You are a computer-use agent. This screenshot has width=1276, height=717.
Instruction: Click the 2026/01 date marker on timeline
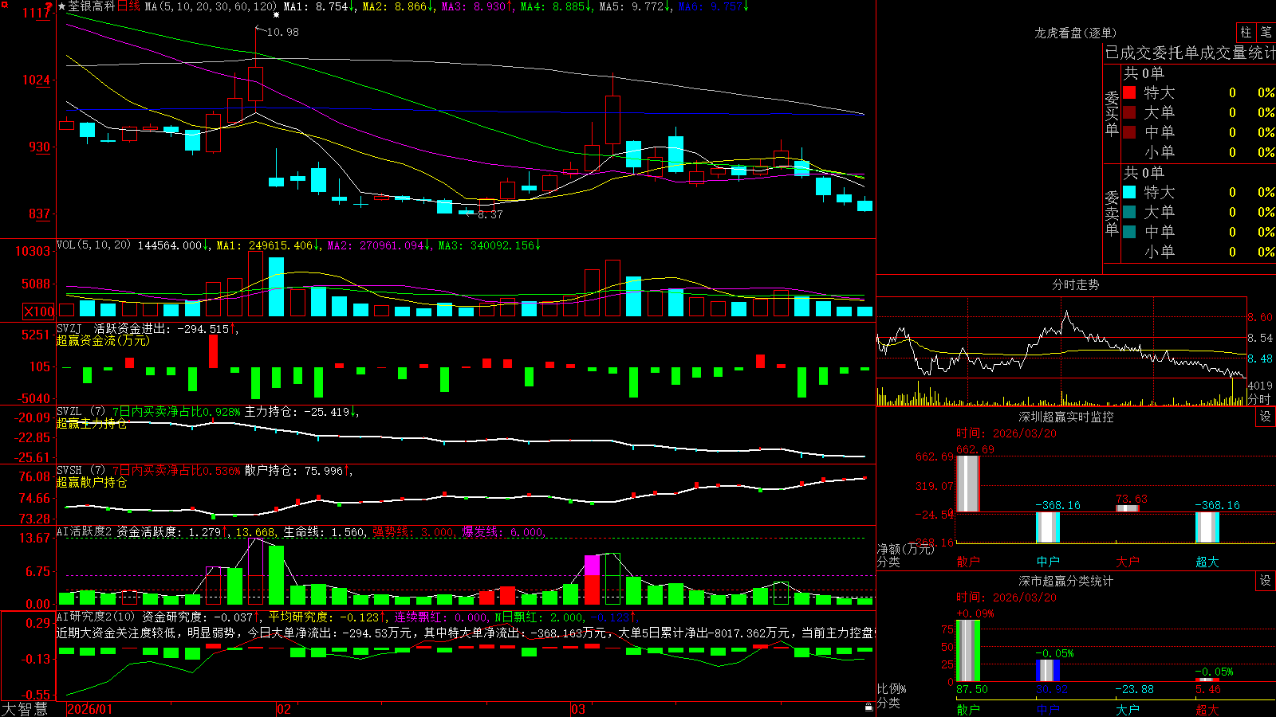tap(90, 709)
